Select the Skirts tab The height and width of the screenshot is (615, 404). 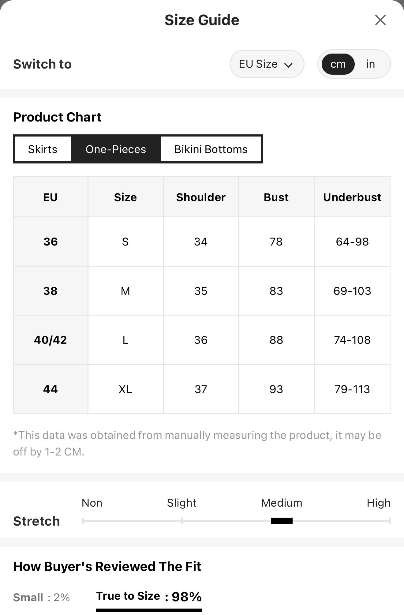[43, 149]
